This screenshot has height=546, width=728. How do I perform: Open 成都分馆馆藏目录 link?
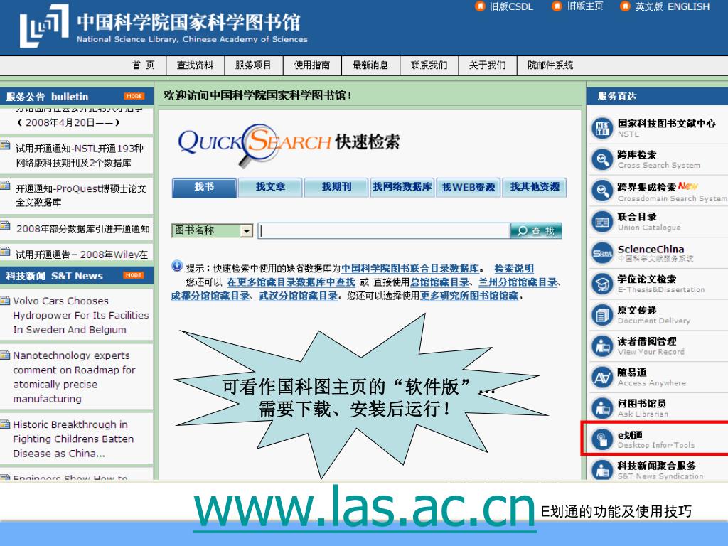click(x=210, y=296)
